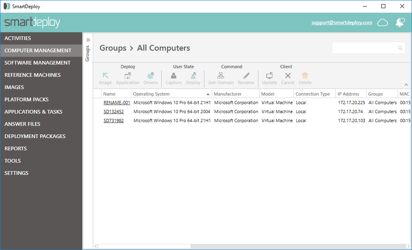Click the Deploy Image toolbar icon
The height and width of the screenshot is (250, 412).
point(105,76)
